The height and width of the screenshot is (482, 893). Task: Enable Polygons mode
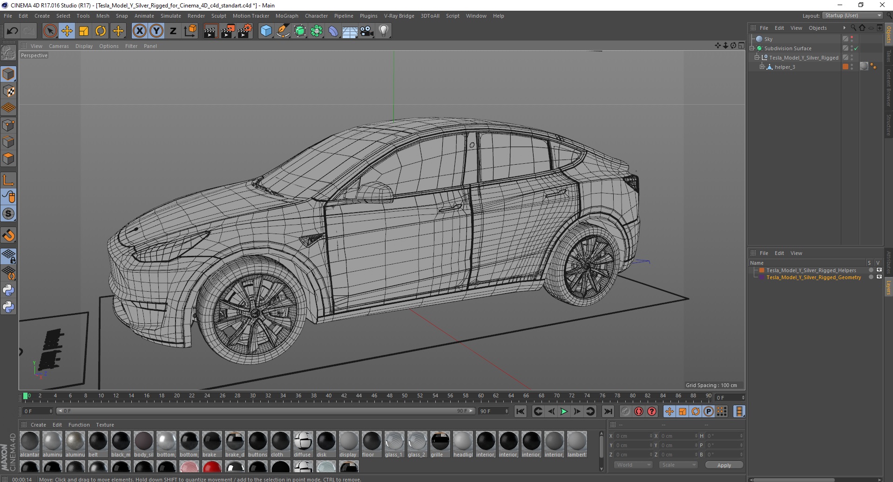pyautogui.click(x=8, y=159)
